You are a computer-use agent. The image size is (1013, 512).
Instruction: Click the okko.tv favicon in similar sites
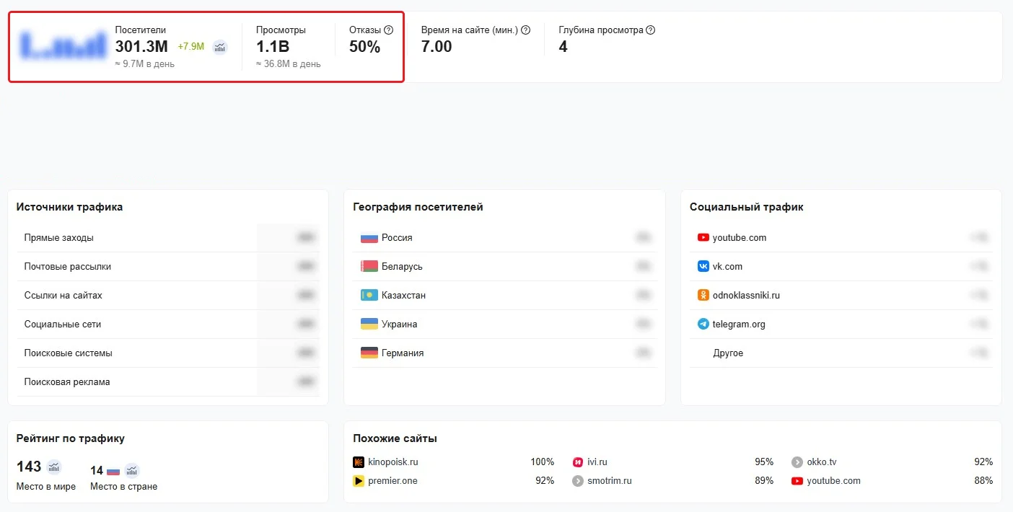(x=797, y=462)
